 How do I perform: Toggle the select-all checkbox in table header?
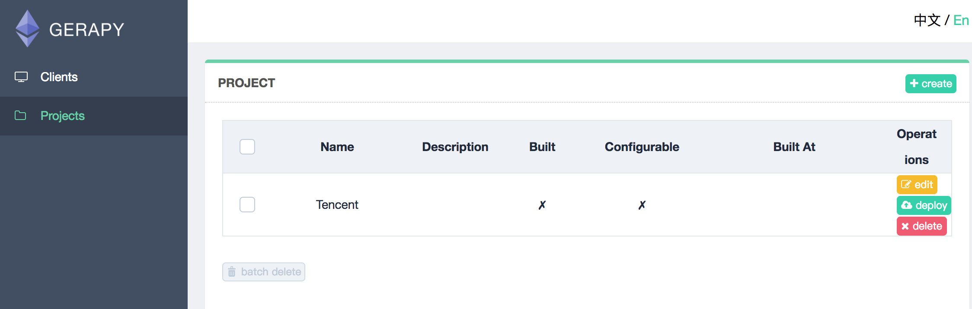coord(247,147)
